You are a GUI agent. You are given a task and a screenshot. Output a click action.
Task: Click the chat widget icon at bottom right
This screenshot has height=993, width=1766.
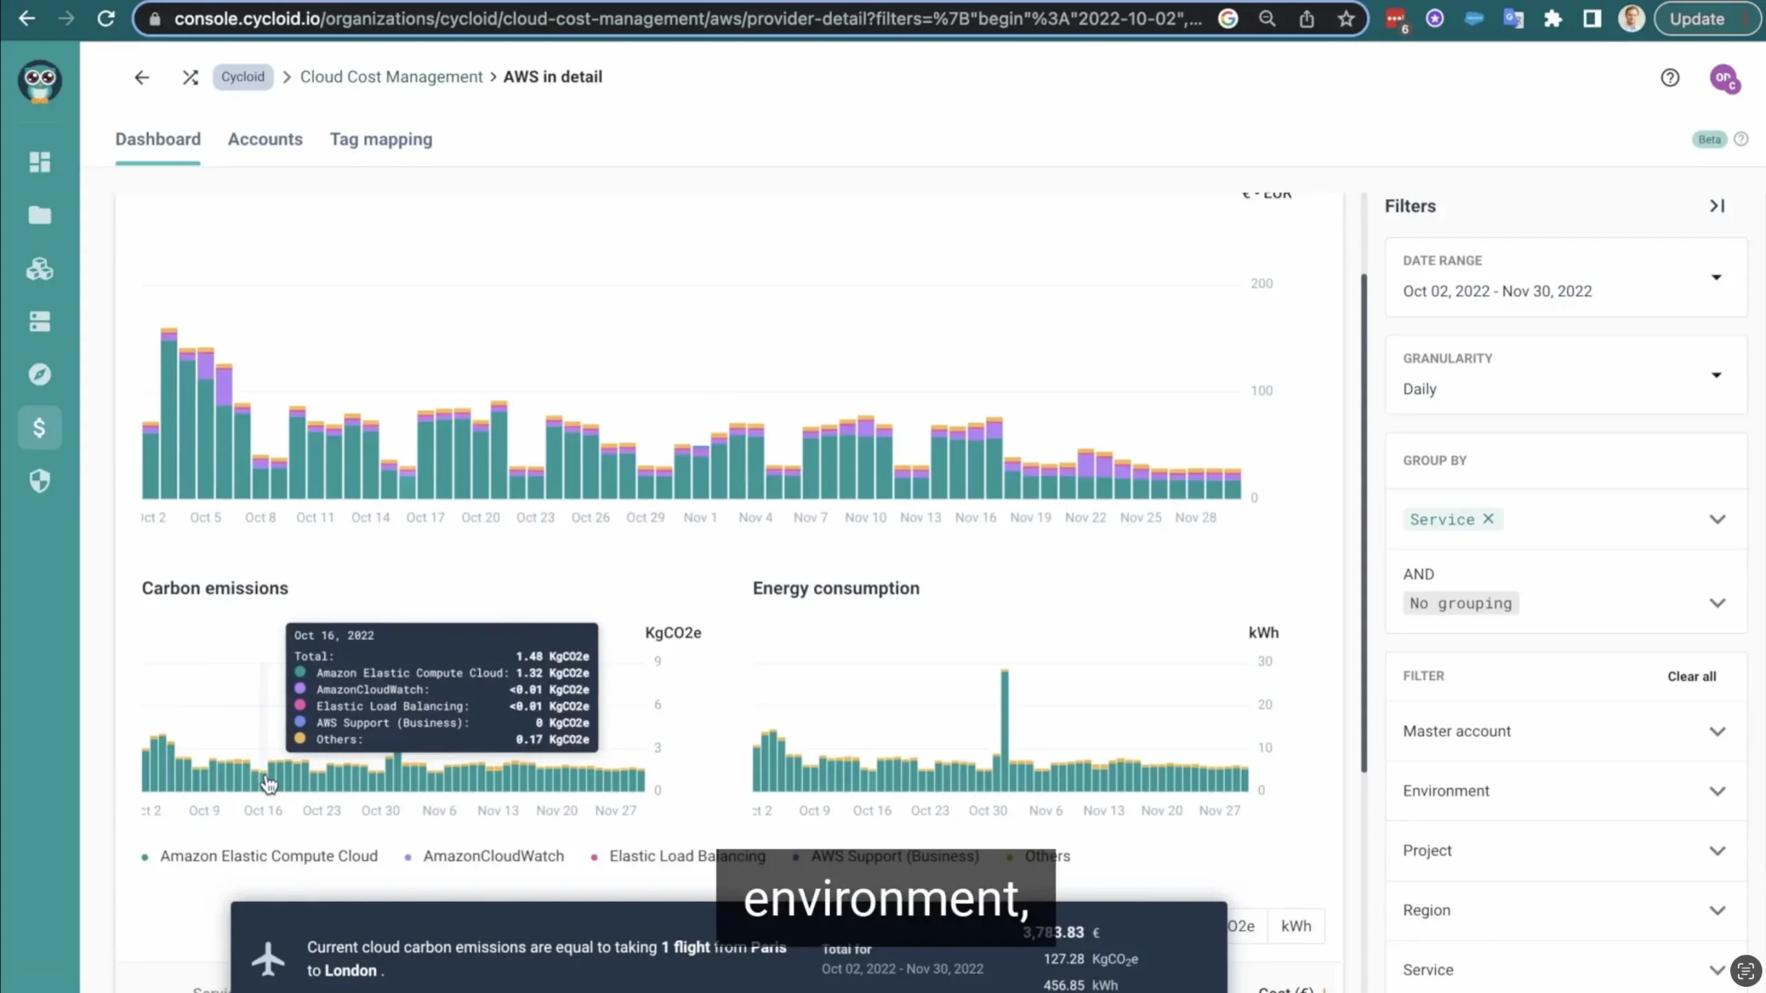(x=1745, y=972)
